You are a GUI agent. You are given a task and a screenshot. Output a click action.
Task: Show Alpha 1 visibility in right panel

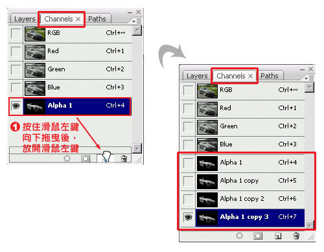(x=188, y=163)
